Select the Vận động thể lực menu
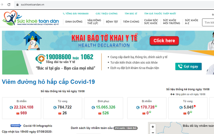Image resolution: width=214 pixels, height=134 pixels. point(94,22)
